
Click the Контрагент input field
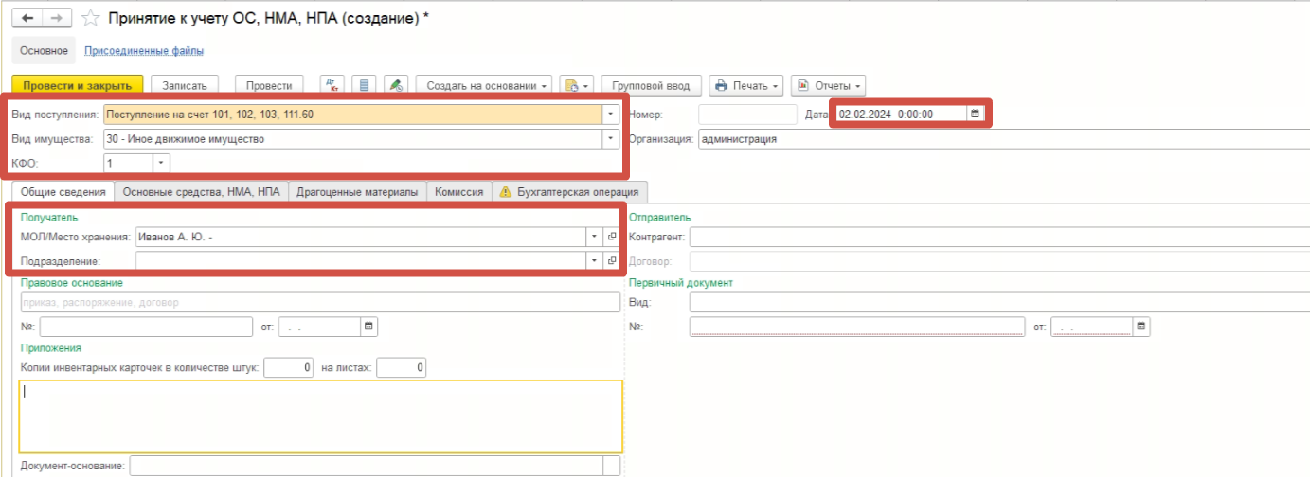click(998, 236)
